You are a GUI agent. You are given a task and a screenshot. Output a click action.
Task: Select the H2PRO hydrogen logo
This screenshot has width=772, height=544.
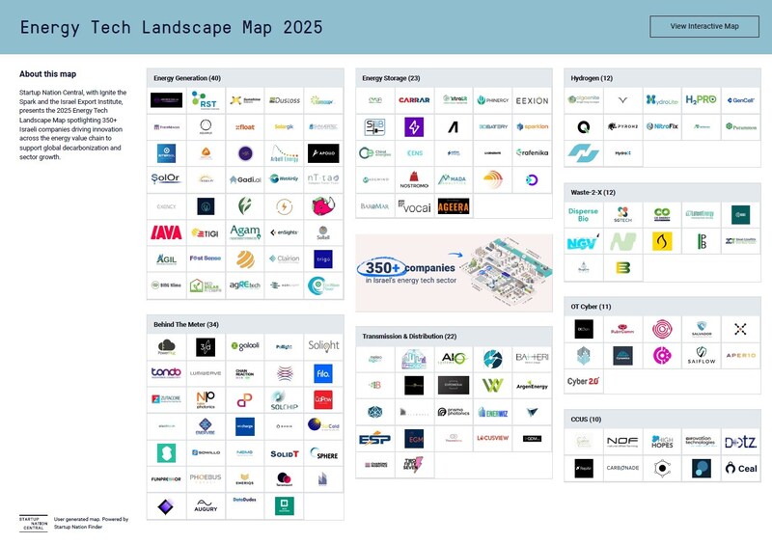[702, 100]
